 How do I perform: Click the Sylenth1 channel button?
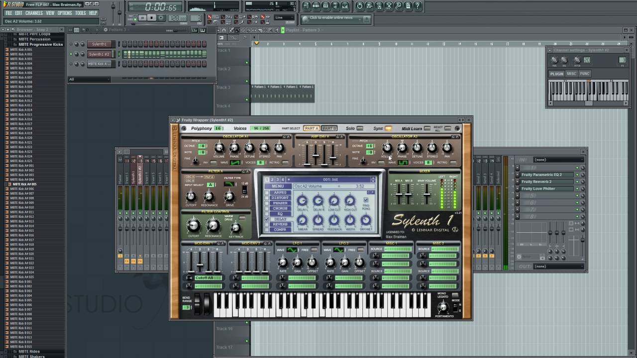pos(99,44)
